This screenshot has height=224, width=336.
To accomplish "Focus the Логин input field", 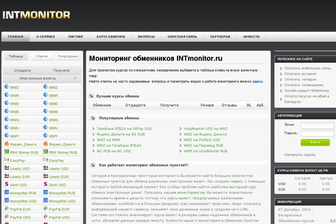I will [x=318, y=125].
